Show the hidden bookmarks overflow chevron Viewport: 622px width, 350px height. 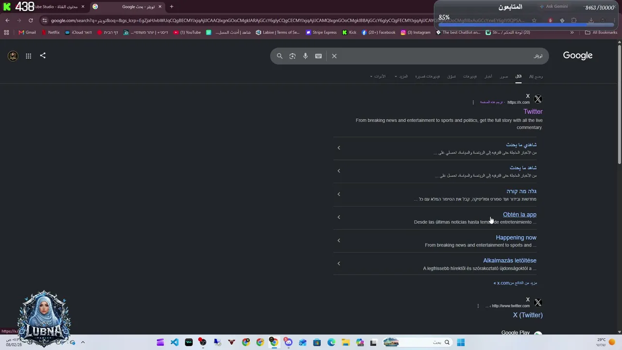(x=572, y=33)
